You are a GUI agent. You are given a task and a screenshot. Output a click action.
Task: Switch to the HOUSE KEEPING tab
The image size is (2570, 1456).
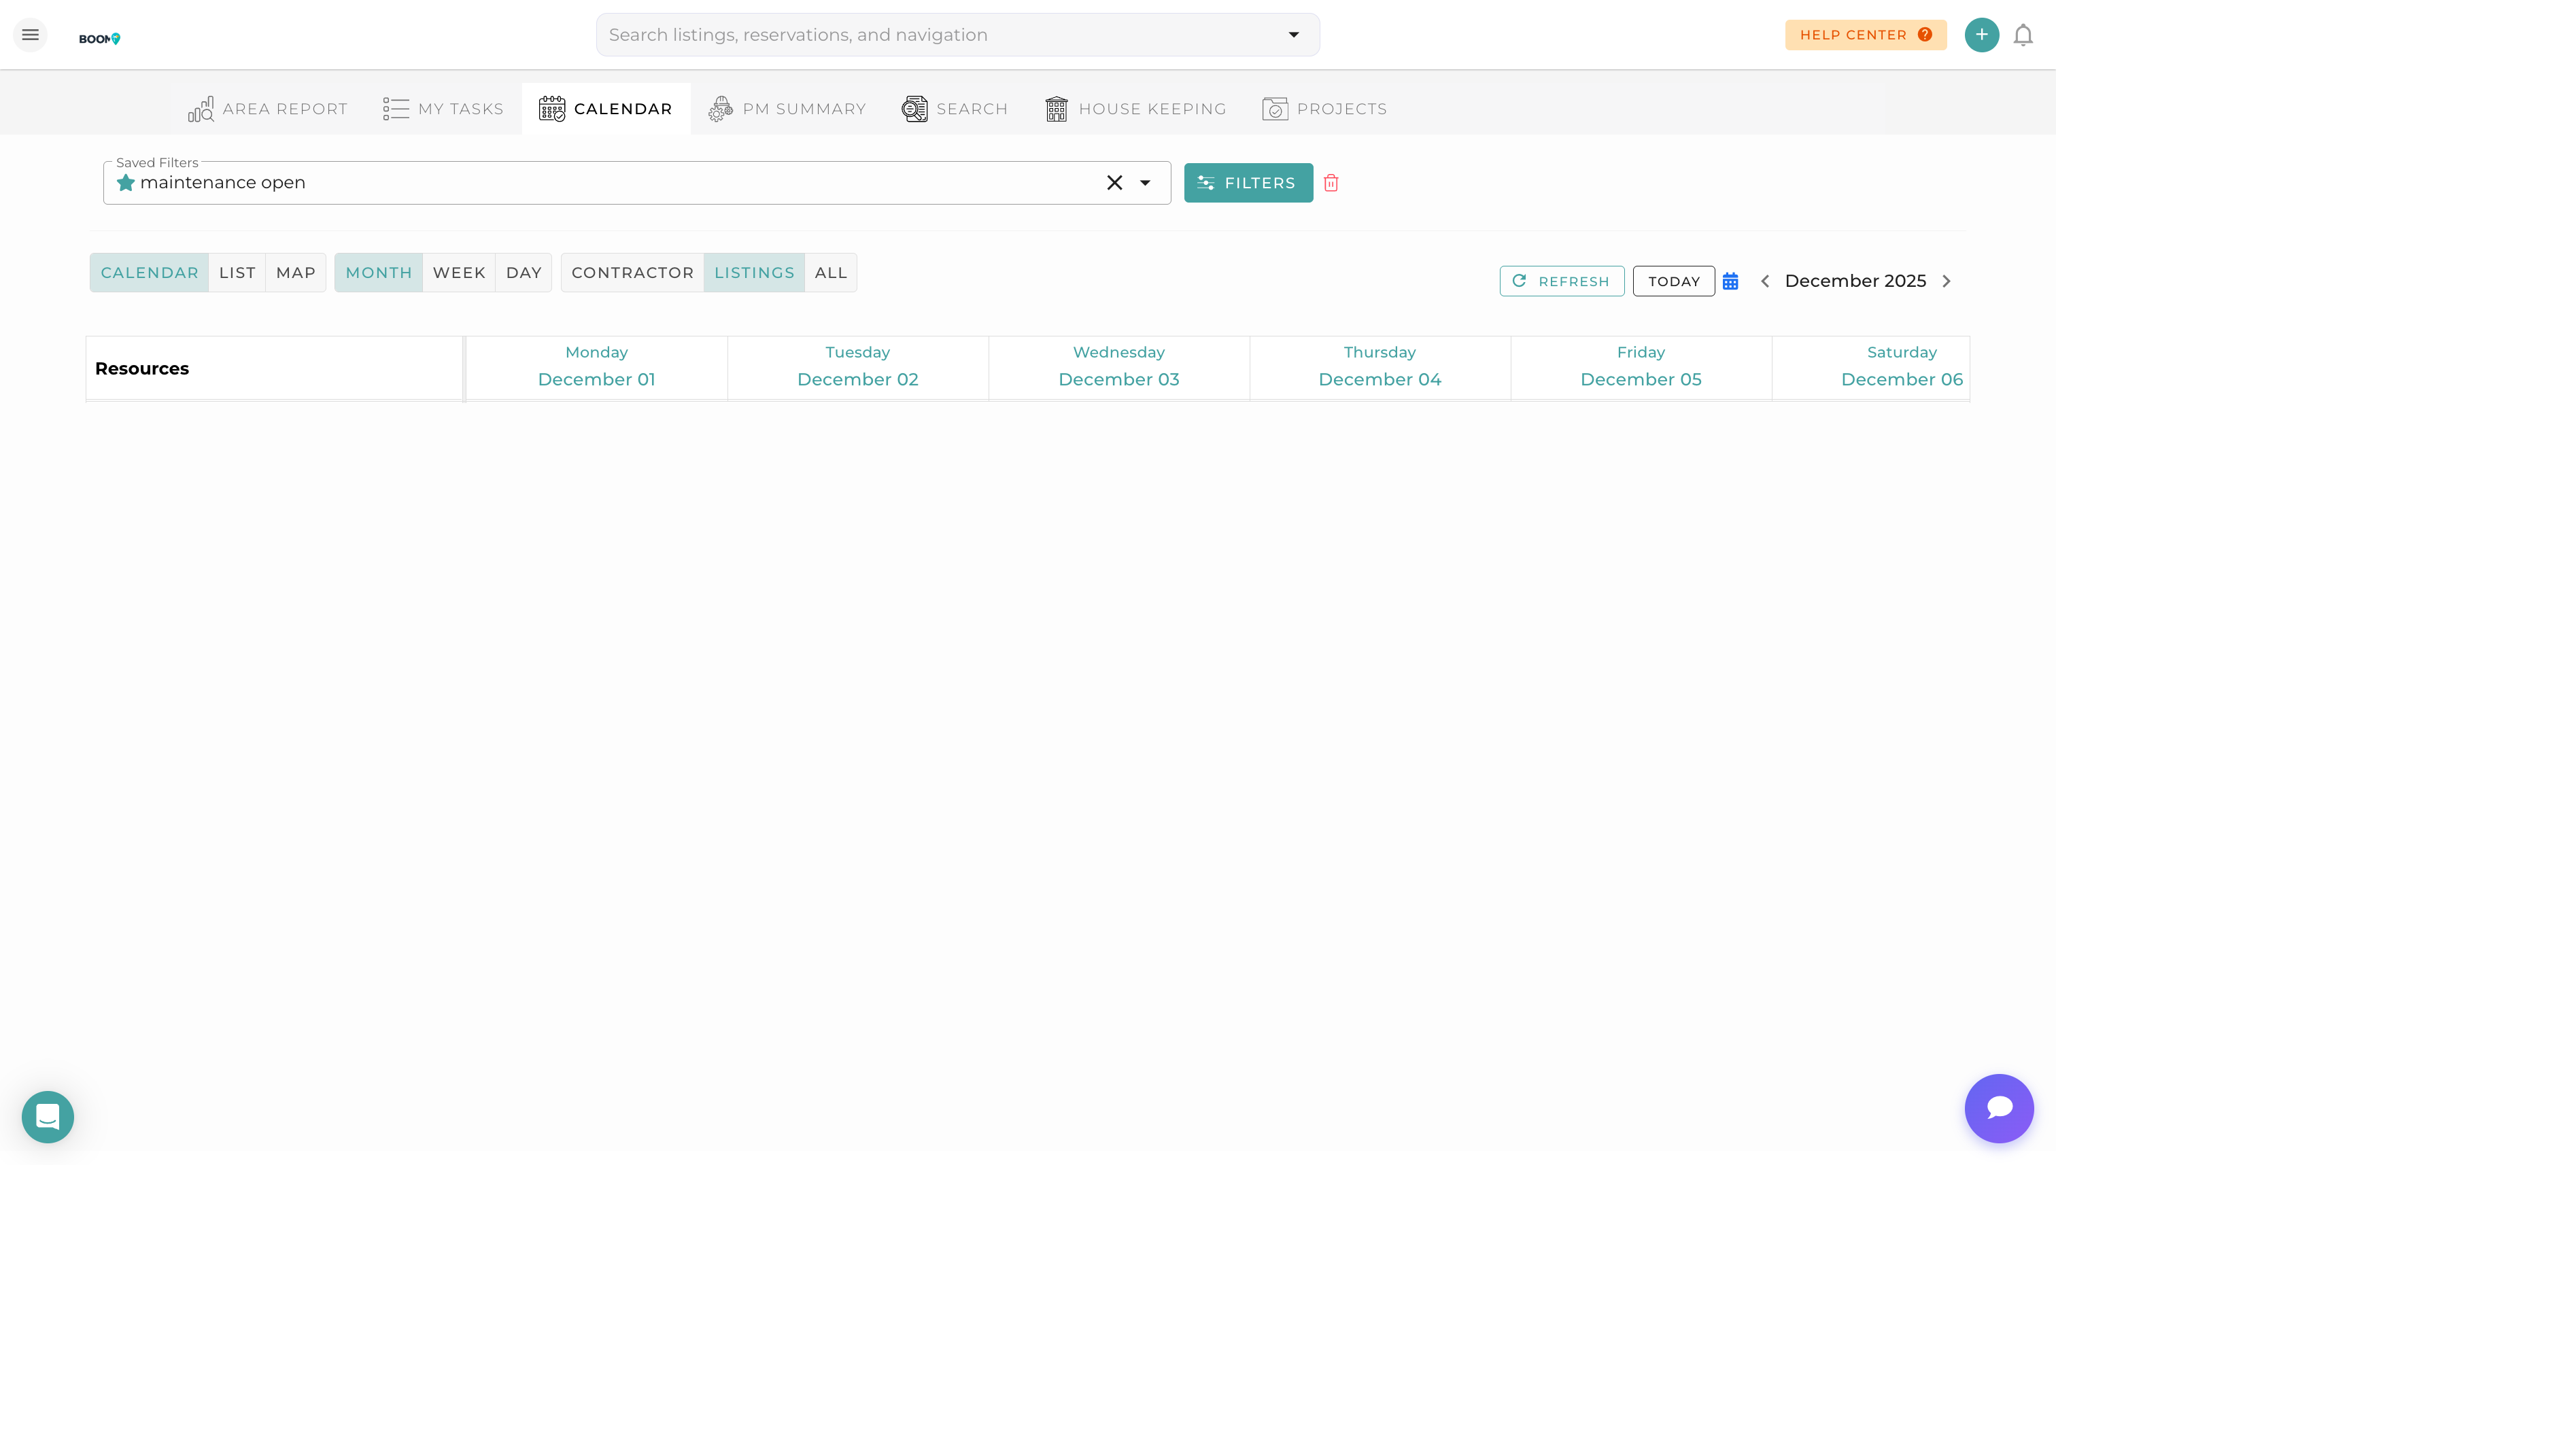pos(1135,108)
